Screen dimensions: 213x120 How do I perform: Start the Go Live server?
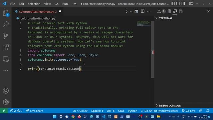[x=188, y=111]
